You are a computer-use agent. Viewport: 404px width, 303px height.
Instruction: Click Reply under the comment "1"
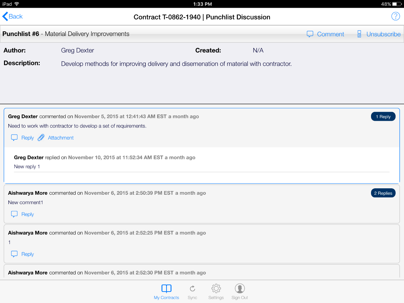pyautogui.click(x=27, y=254)
